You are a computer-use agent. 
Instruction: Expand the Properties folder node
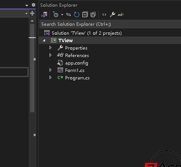[x=50, y=48]
